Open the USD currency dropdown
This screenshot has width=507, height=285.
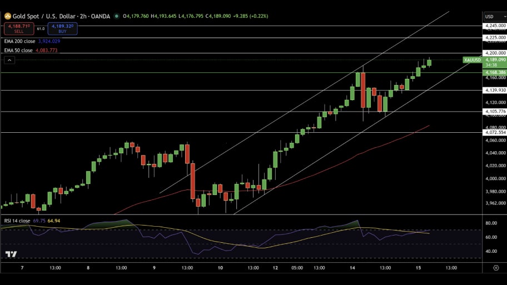point(494,16)
